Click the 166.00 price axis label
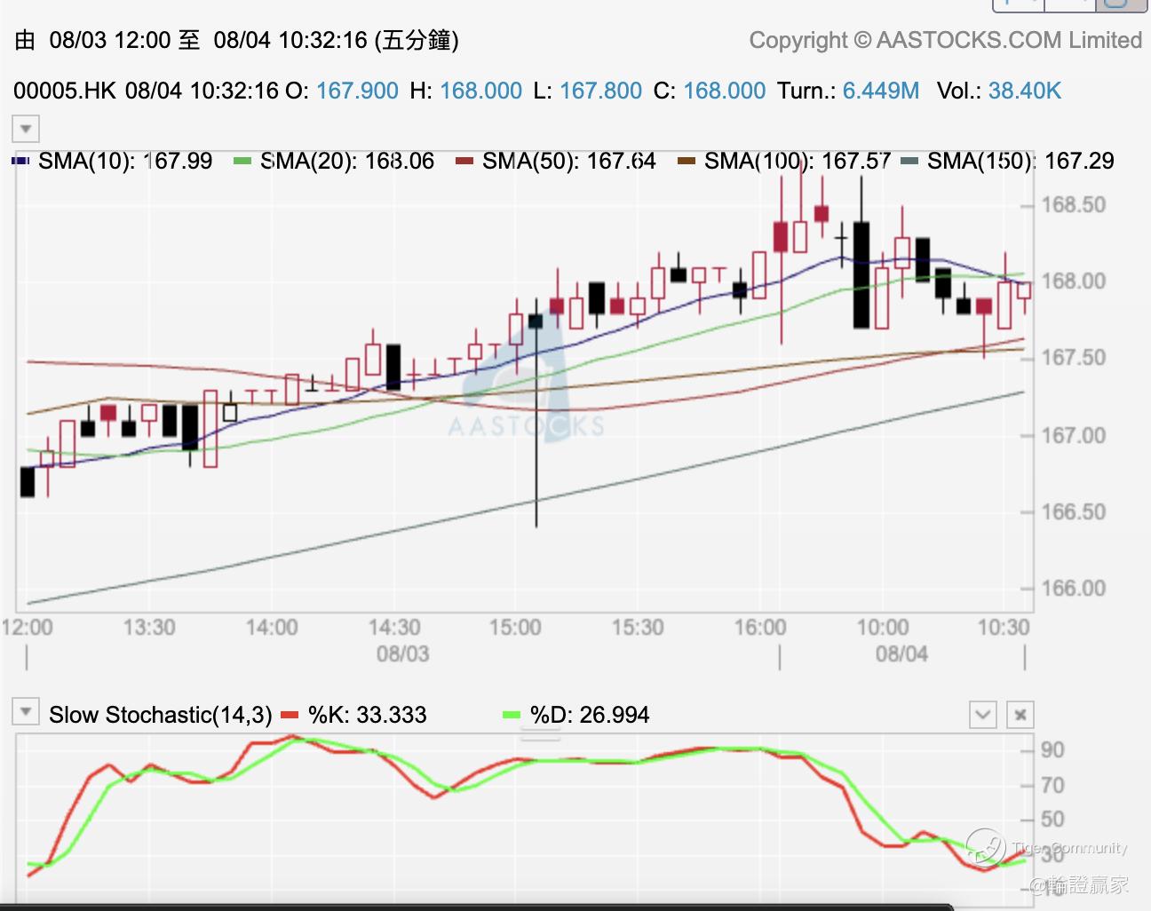The image size is (1151, 911). coord(1074,588)
